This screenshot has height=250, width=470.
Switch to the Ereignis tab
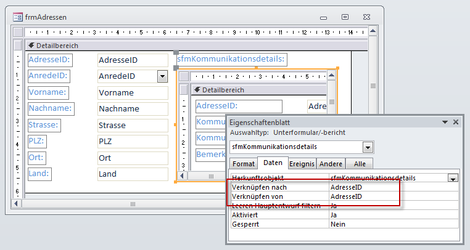[299, 164]
